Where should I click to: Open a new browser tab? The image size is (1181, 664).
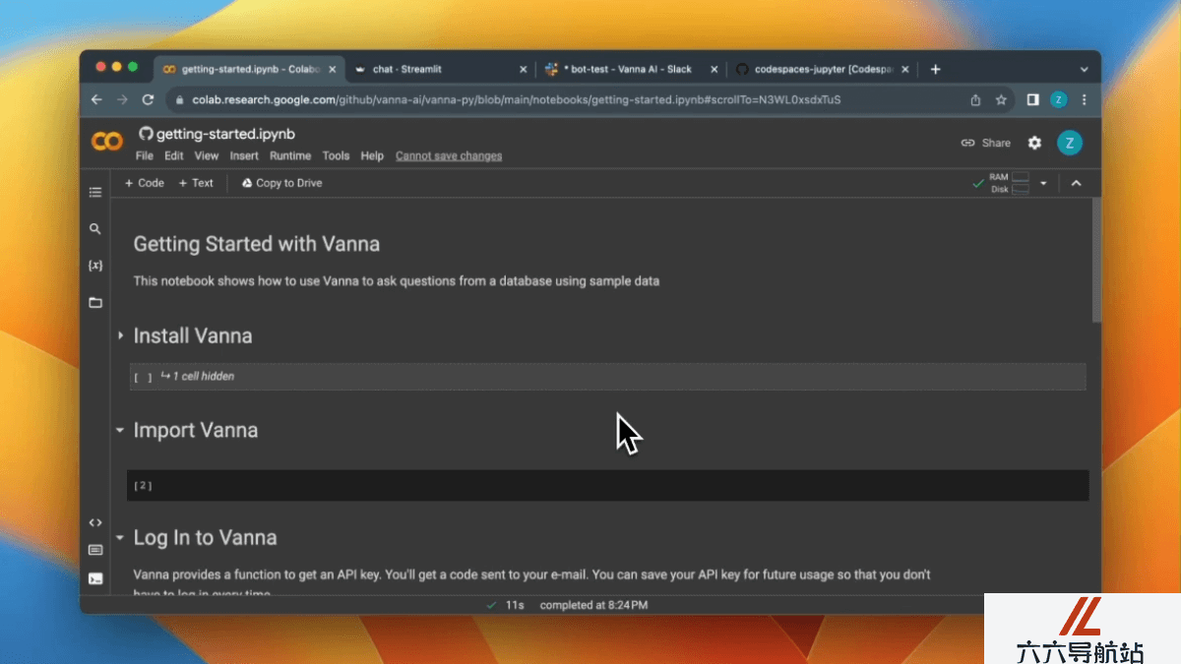point(935,69)
